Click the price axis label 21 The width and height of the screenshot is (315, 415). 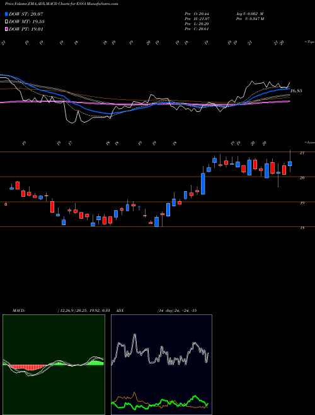click(x=302, y=153)
